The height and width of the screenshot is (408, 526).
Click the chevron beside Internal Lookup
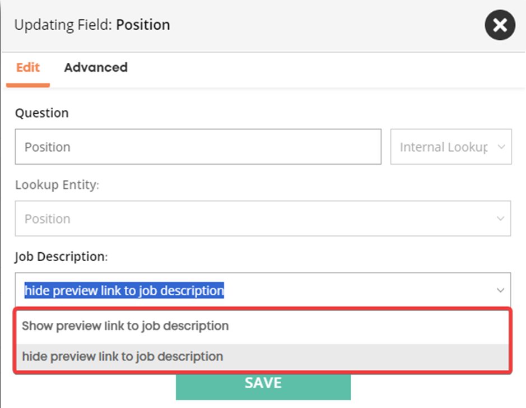[x=501, y=147]
